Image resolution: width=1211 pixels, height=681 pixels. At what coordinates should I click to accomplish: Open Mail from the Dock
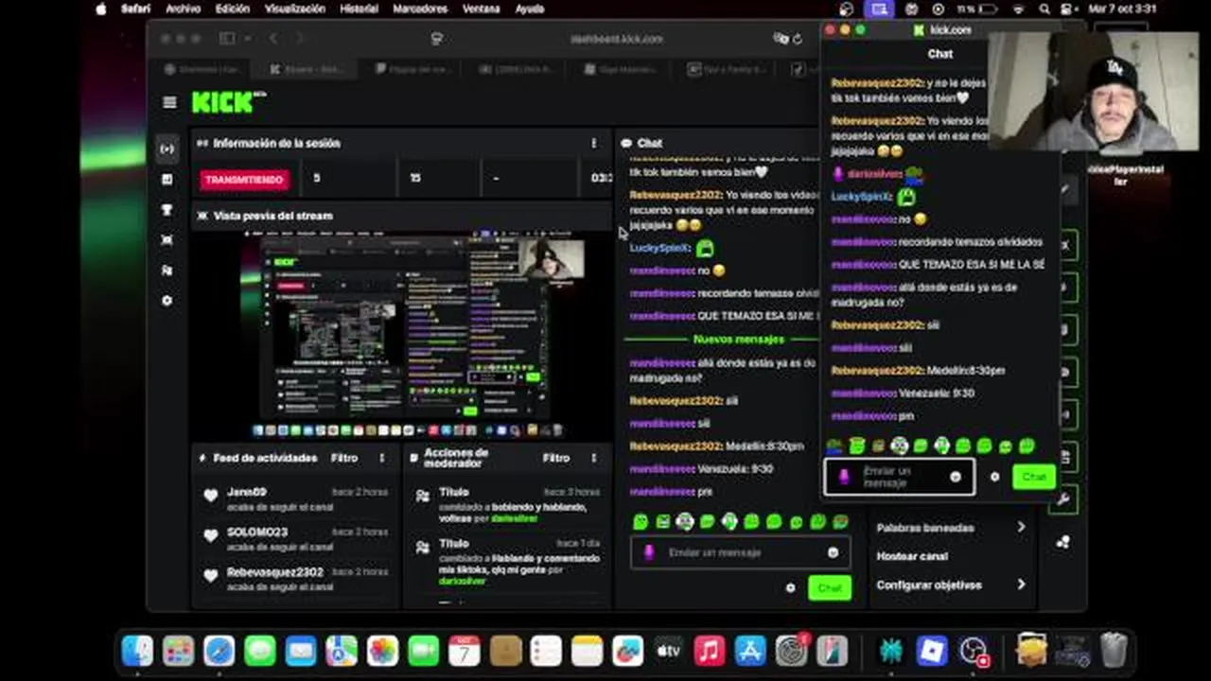point(301,651)
